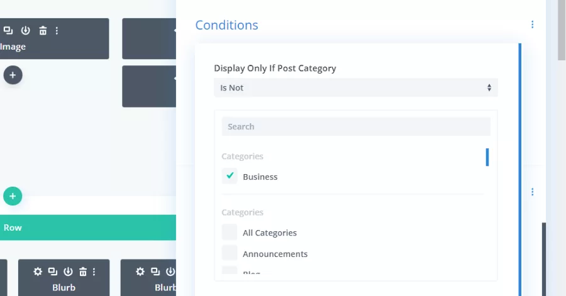This screenshot has width=566, height=296.
Task: Duplicate the second Blurb module
Action: 155,271
